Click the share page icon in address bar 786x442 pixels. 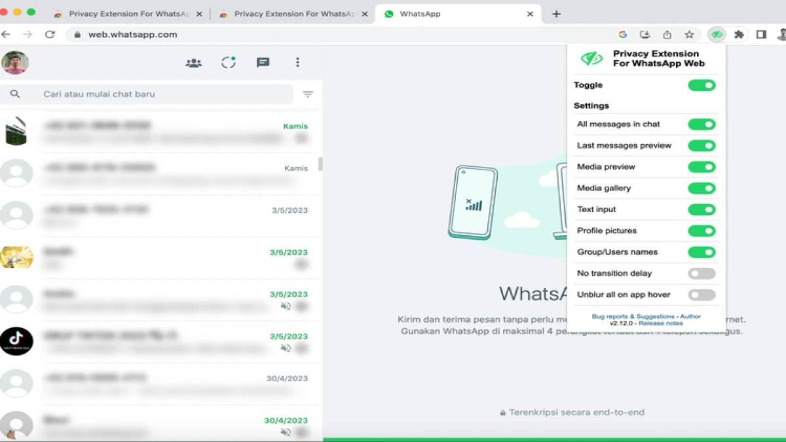point(667,35)
